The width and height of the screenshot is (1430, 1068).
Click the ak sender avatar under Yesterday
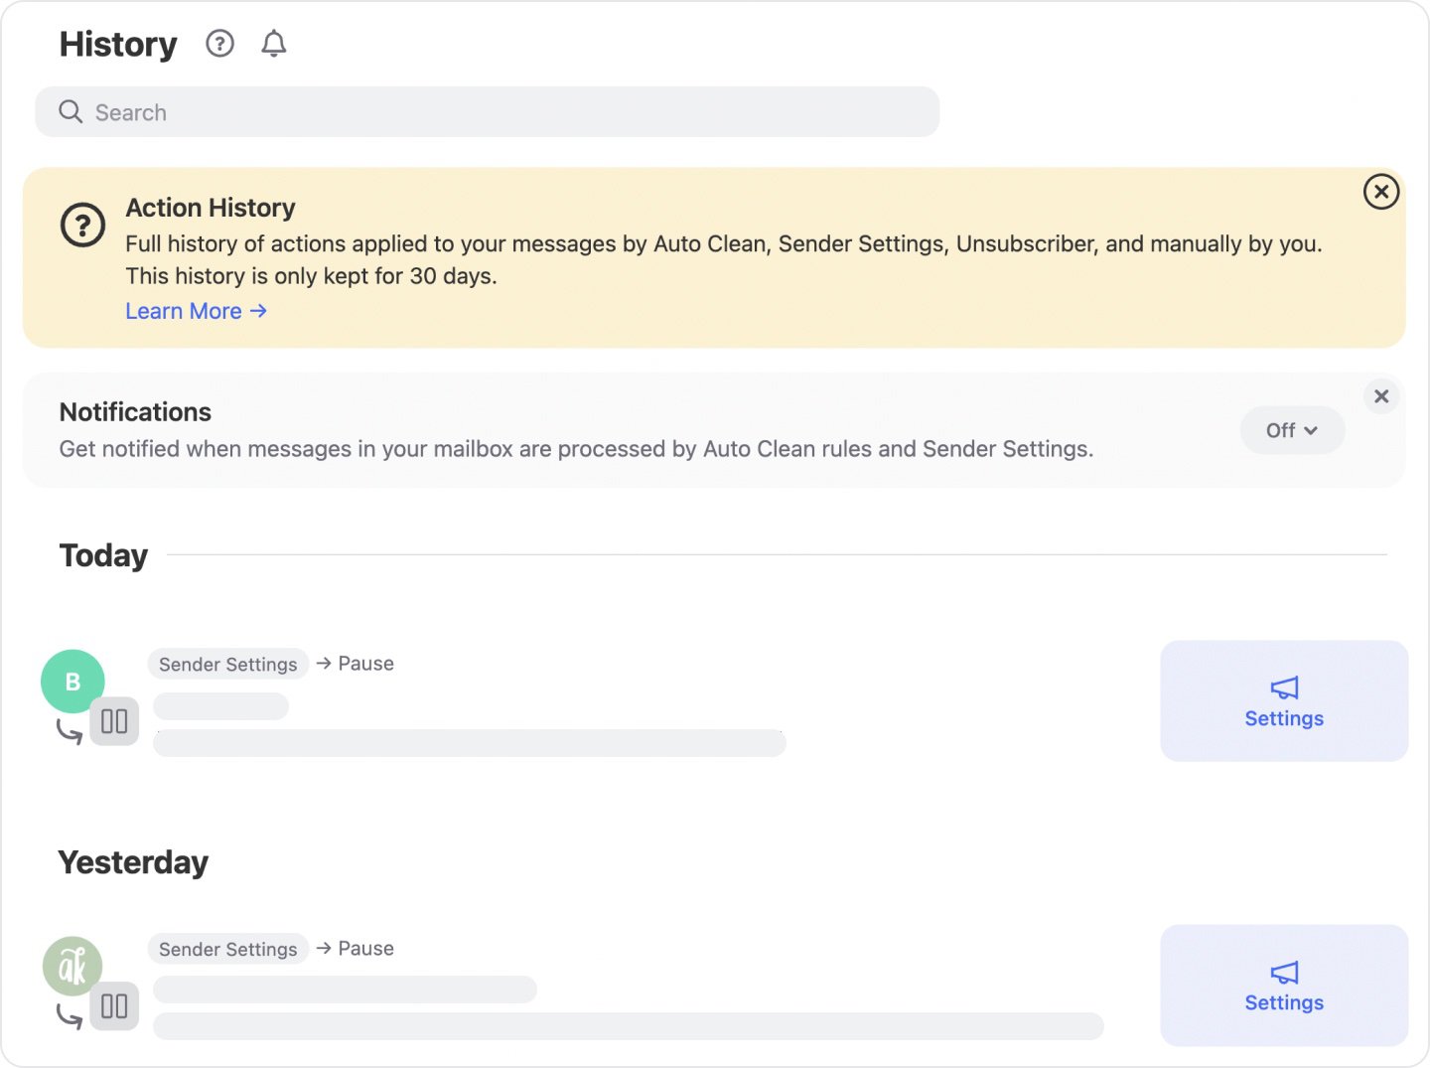(72, 966)
